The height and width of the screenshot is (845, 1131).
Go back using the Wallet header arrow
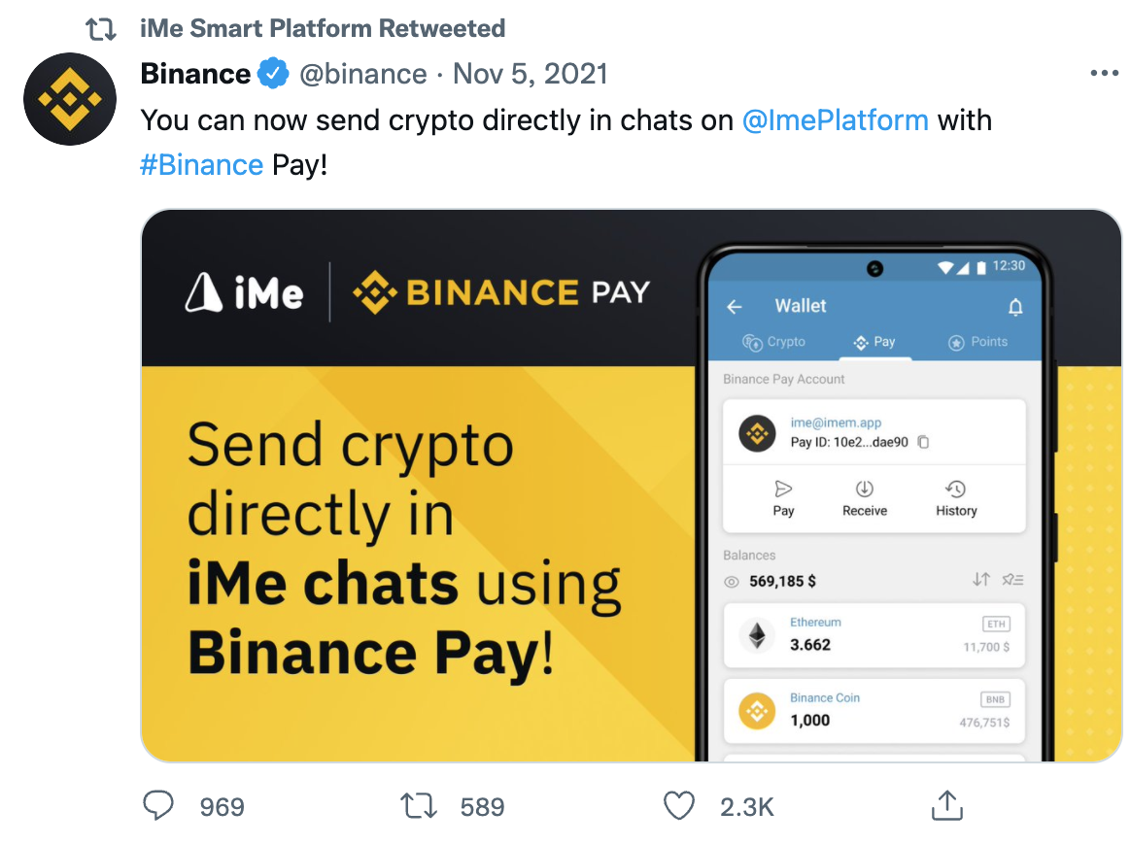[x=736, y=306]
